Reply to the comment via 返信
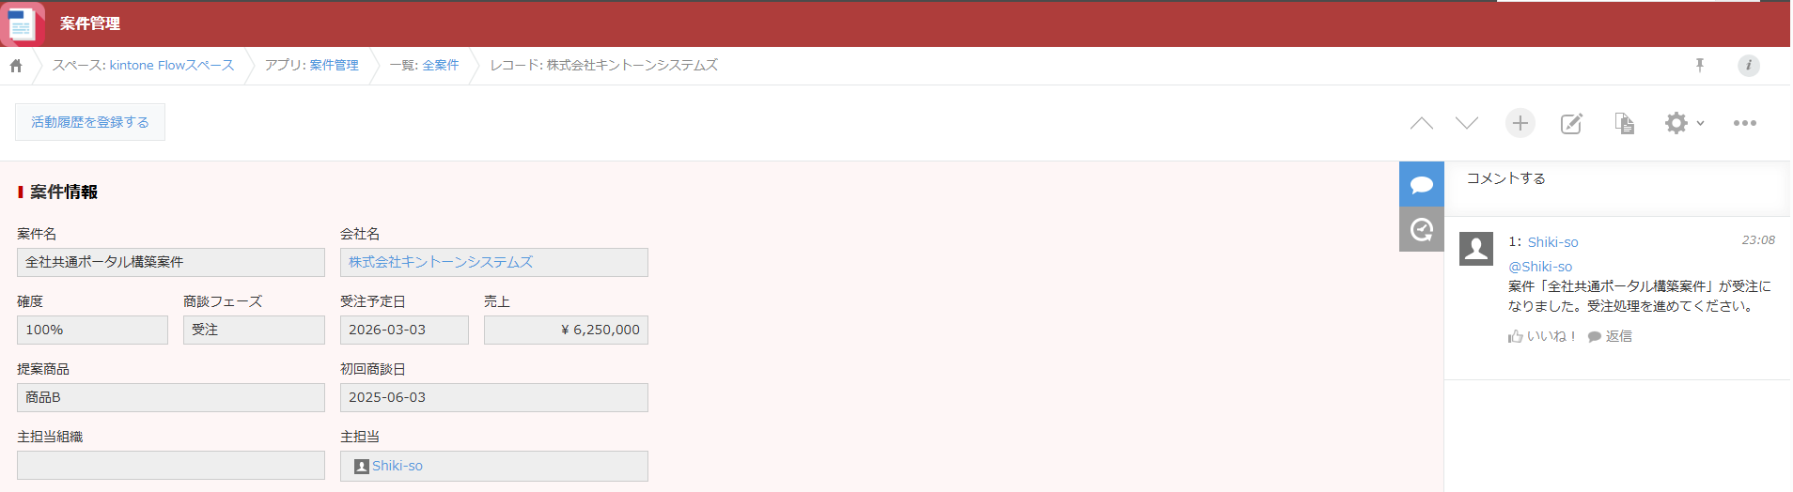1793x492 pixels. 1610,336
